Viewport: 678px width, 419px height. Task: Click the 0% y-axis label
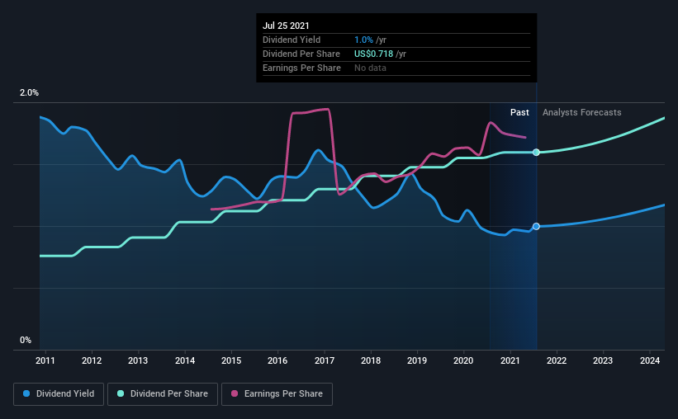tap(26, 340)
